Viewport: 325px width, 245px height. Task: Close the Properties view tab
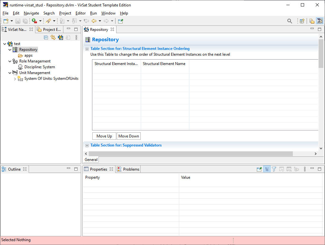111,169
